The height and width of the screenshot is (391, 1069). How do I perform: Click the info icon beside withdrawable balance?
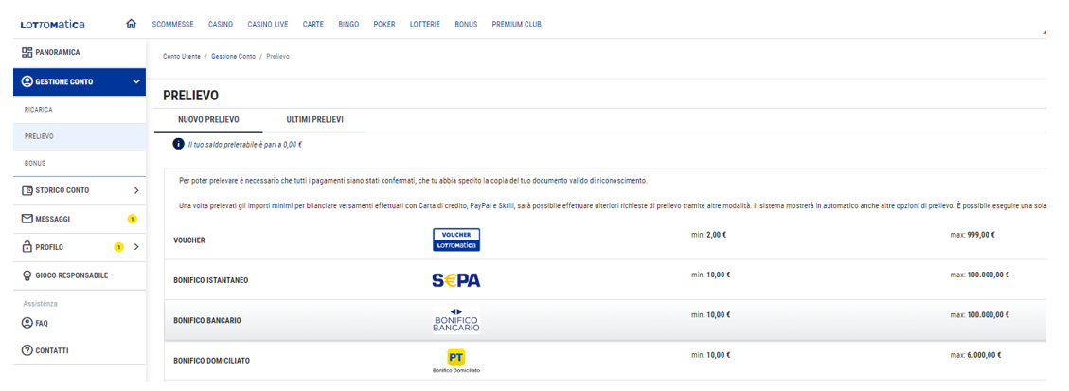tap(178, 145)
